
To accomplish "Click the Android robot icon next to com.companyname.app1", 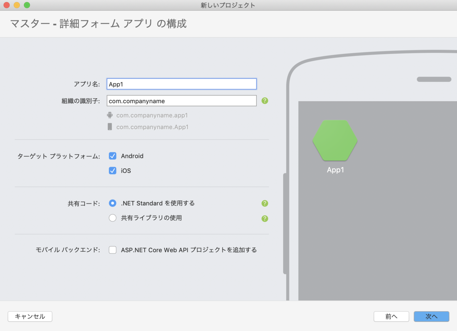I will point(110,115).
